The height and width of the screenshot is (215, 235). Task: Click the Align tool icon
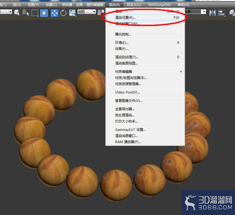[221, 13]
